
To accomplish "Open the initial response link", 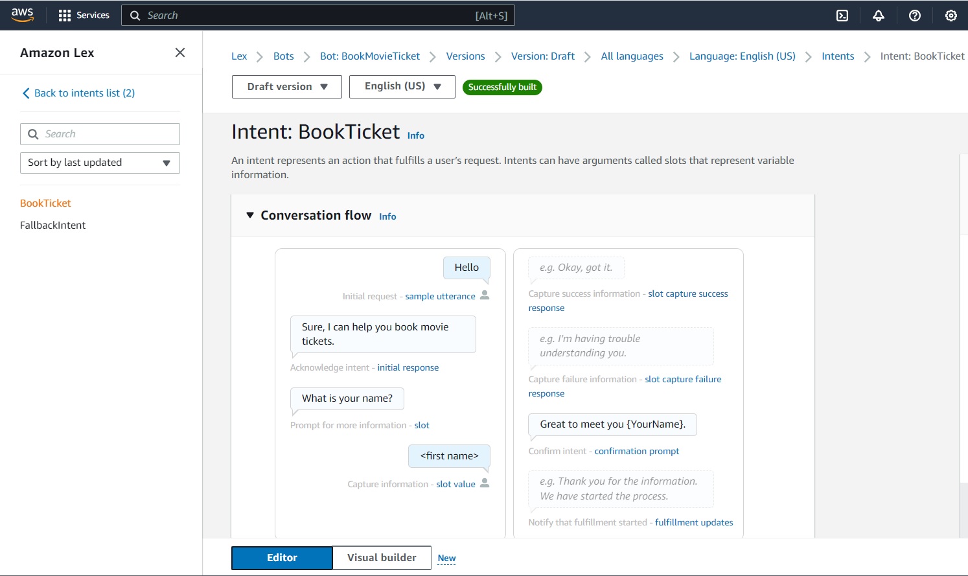I will 408,367.
